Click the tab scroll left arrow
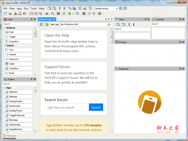The image size is (188, 141). [106, 19]
